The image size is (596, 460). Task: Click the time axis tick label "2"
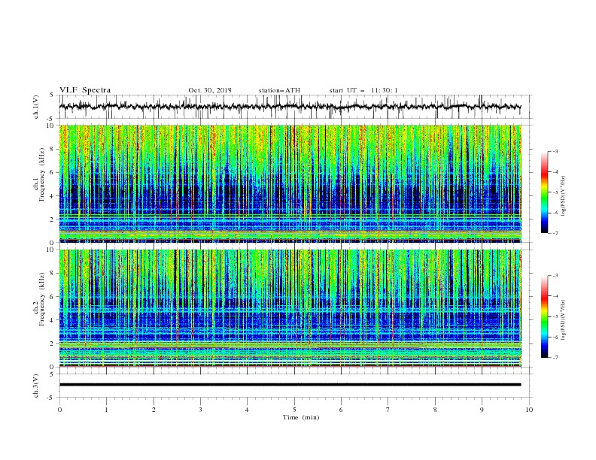point(154,410)
